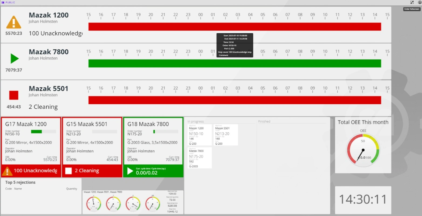Viewport: 422px width, 216px height.
Task: Click the Enter fullscreen icon
Action: 412,2
